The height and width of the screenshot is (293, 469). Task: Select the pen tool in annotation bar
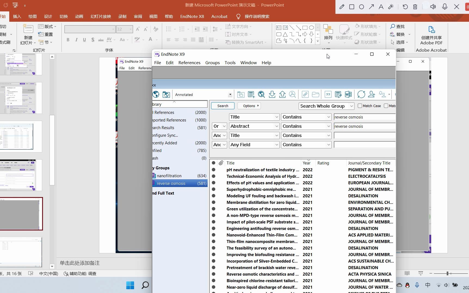click(x=342, y=7)
